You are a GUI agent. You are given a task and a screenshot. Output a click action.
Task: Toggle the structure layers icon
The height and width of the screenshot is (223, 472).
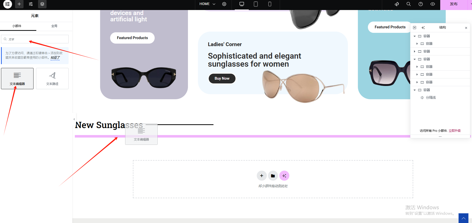[x=42, y=4]
